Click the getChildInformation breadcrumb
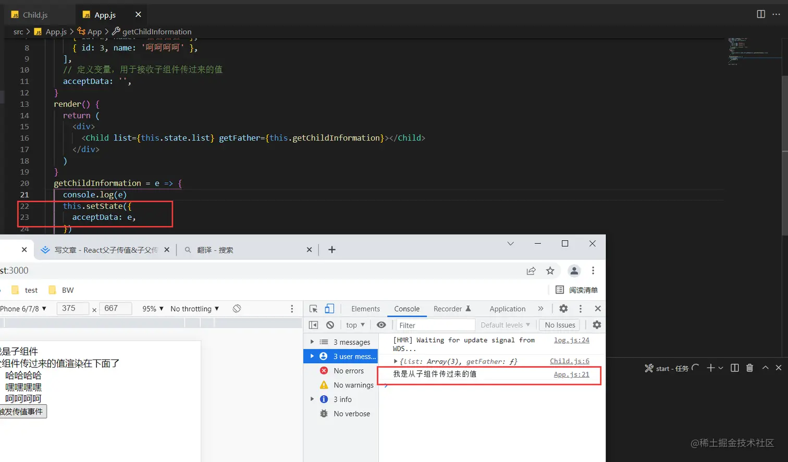The width and height of the screenshot is (788, 462). tap(156, 32)
